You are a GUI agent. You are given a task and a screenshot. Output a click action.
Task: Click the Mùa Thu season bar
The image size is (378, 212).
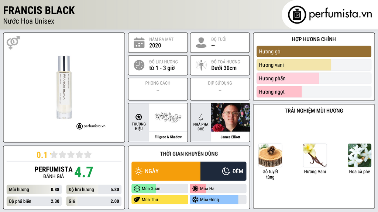[x=160, y=199]
